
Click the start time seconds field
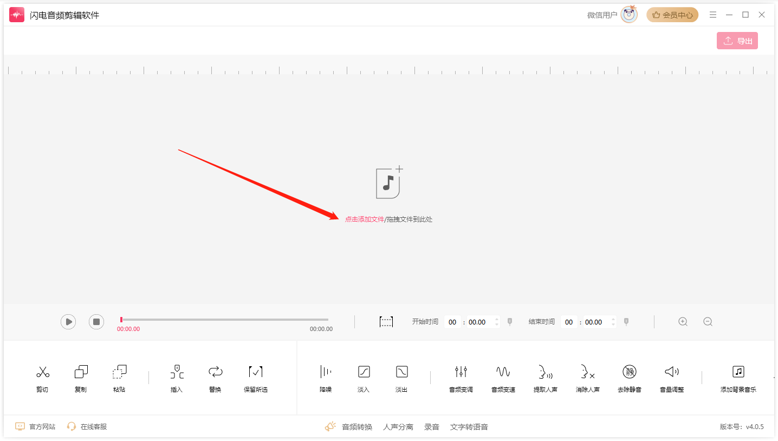(480, 322)
